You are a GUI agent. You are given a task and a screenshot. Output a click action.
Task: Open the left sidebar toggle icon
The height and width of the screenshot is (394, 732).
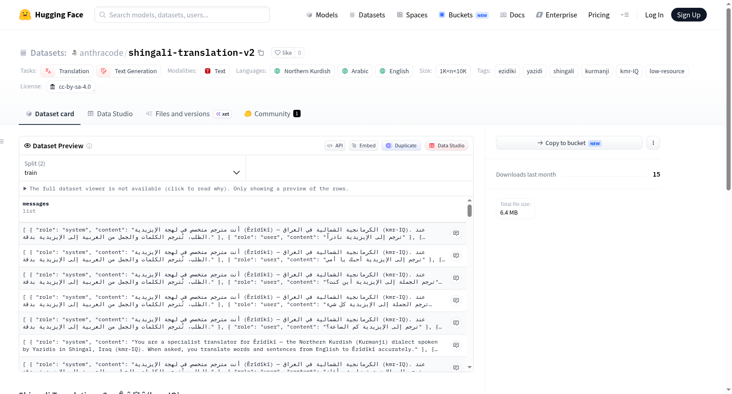pos(2,141)
